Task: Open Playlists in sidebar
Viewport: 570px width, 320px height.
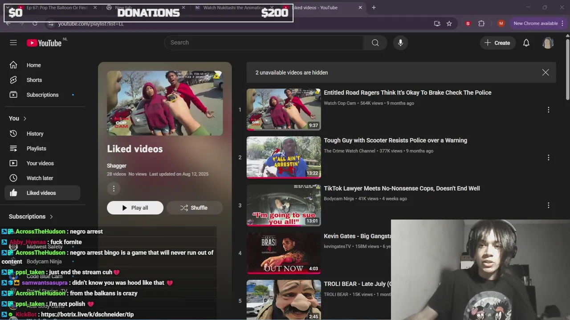Action: click(42, 148)
